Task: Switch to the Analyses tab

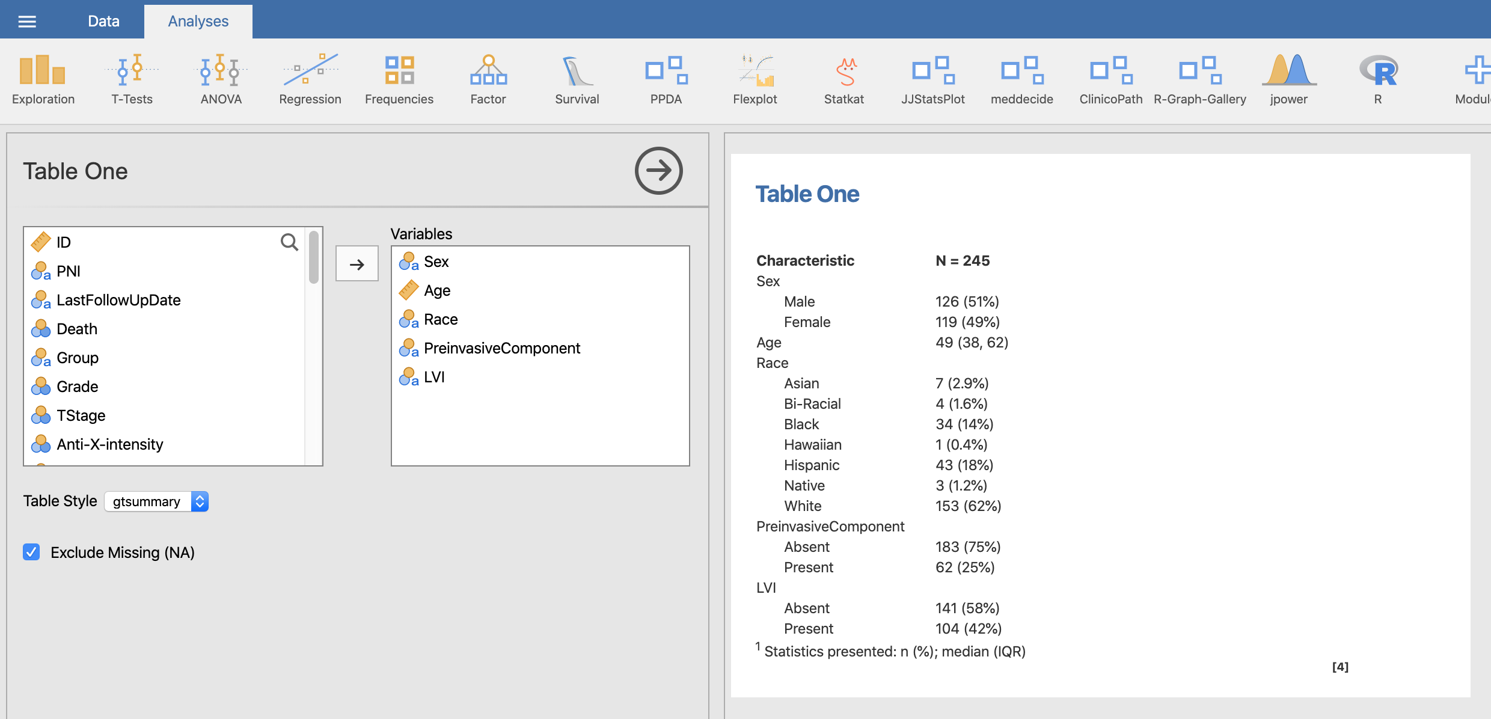Action: point(198,20)
